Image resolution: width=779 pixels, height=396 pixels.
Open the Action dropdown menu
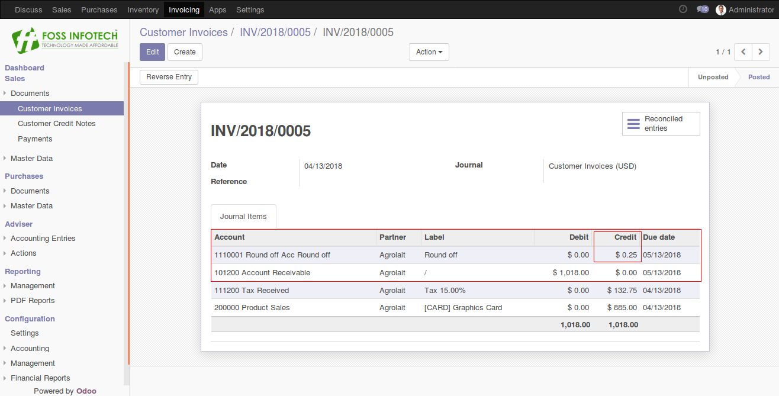[x=429, y=52]
